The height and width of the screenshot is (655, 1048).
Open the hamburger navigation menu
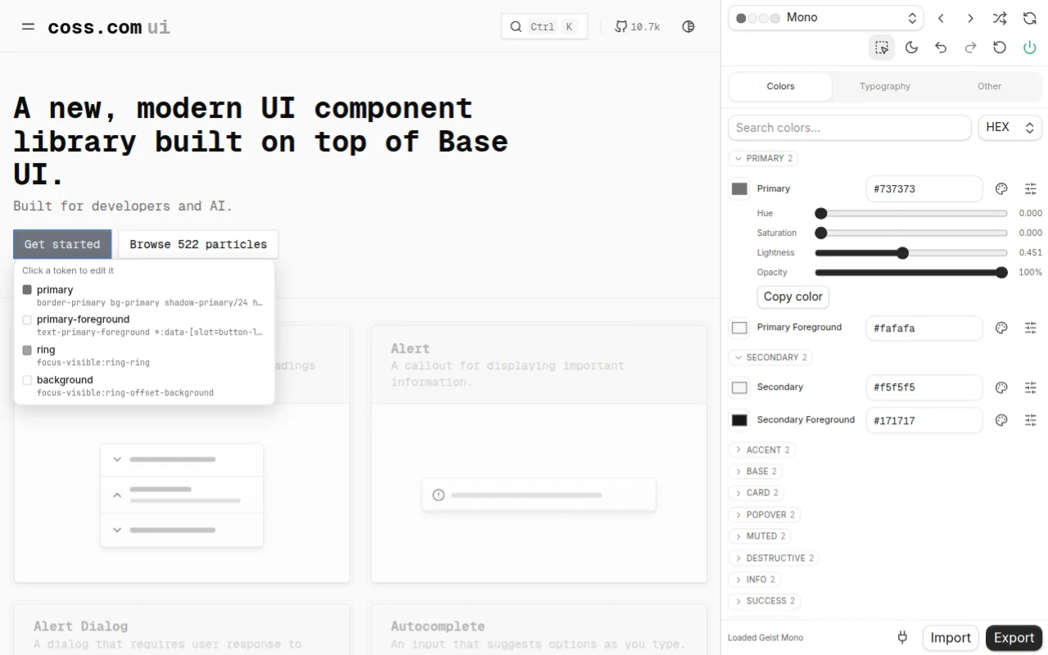point(28,26)
